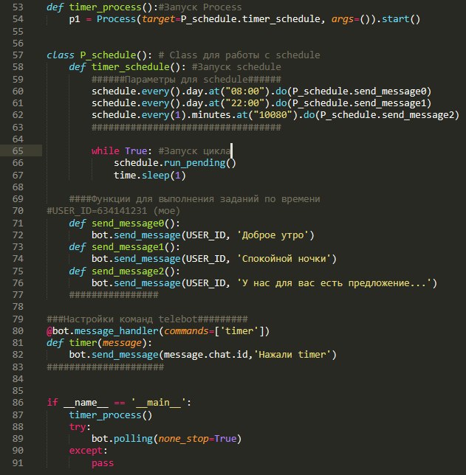Click the 'timer_process()' call on line 87
Screen dimensions: 466x475
point(111,415)
